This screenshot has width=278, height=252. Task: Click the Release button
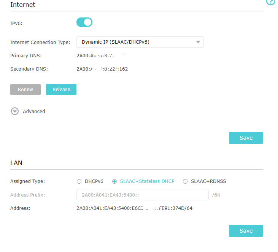click(61, 90)
